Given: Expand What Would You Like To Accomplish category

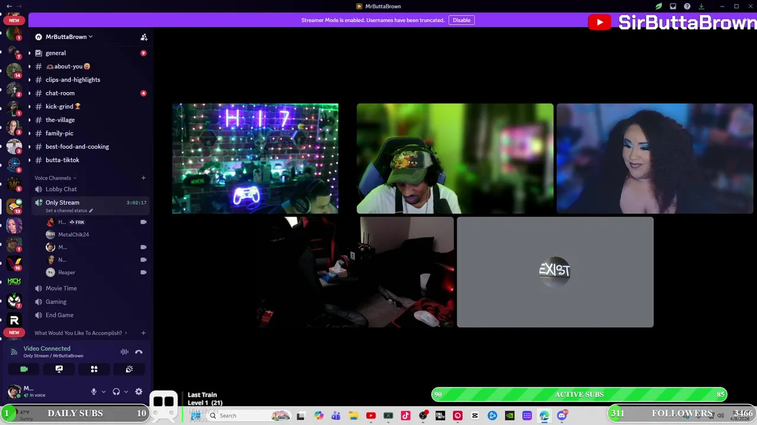Looking at the screenshot, I should point(80,333).
